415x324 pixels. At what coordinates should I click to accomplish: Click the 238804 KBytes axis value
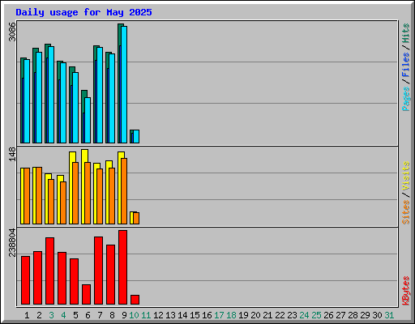(x=12, y=242)
